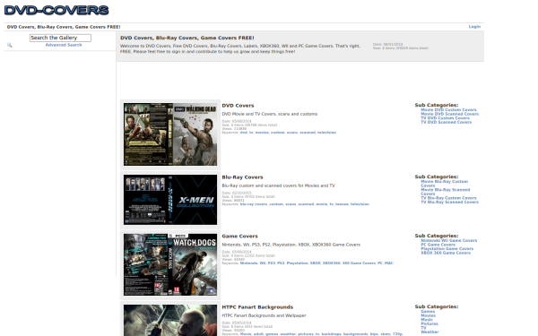538x336 pixels.
Task: Open Pictures subcategory under HTPC Fanart
Action: coord(430,323)
